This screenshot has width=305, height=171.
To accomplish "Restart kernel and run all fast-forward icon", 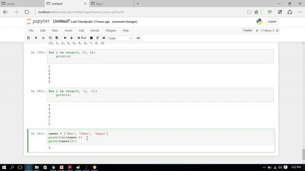I will (x=104, y=38).
